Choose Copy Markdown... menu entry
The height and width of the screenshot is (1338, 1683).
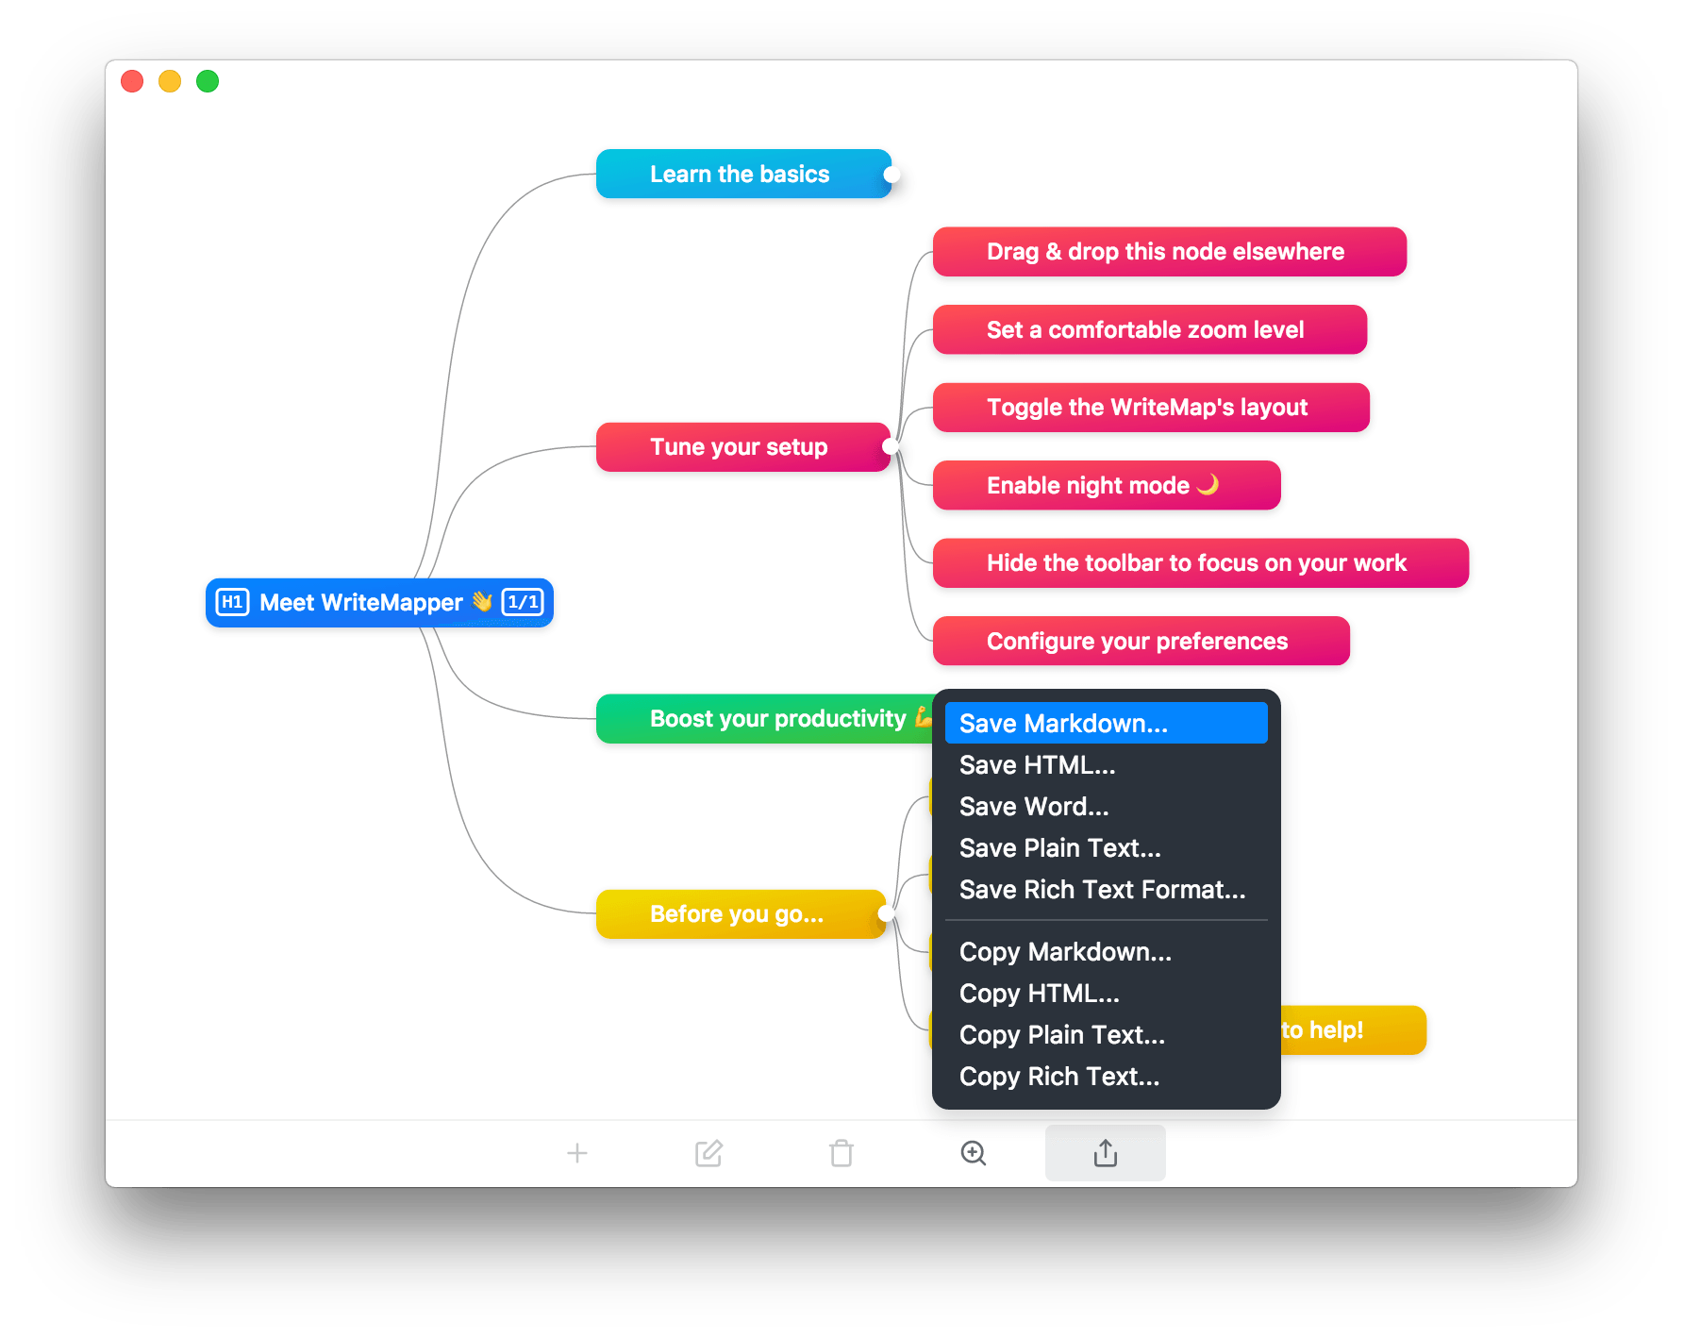pyautogui.click(x=1107, y=952)
